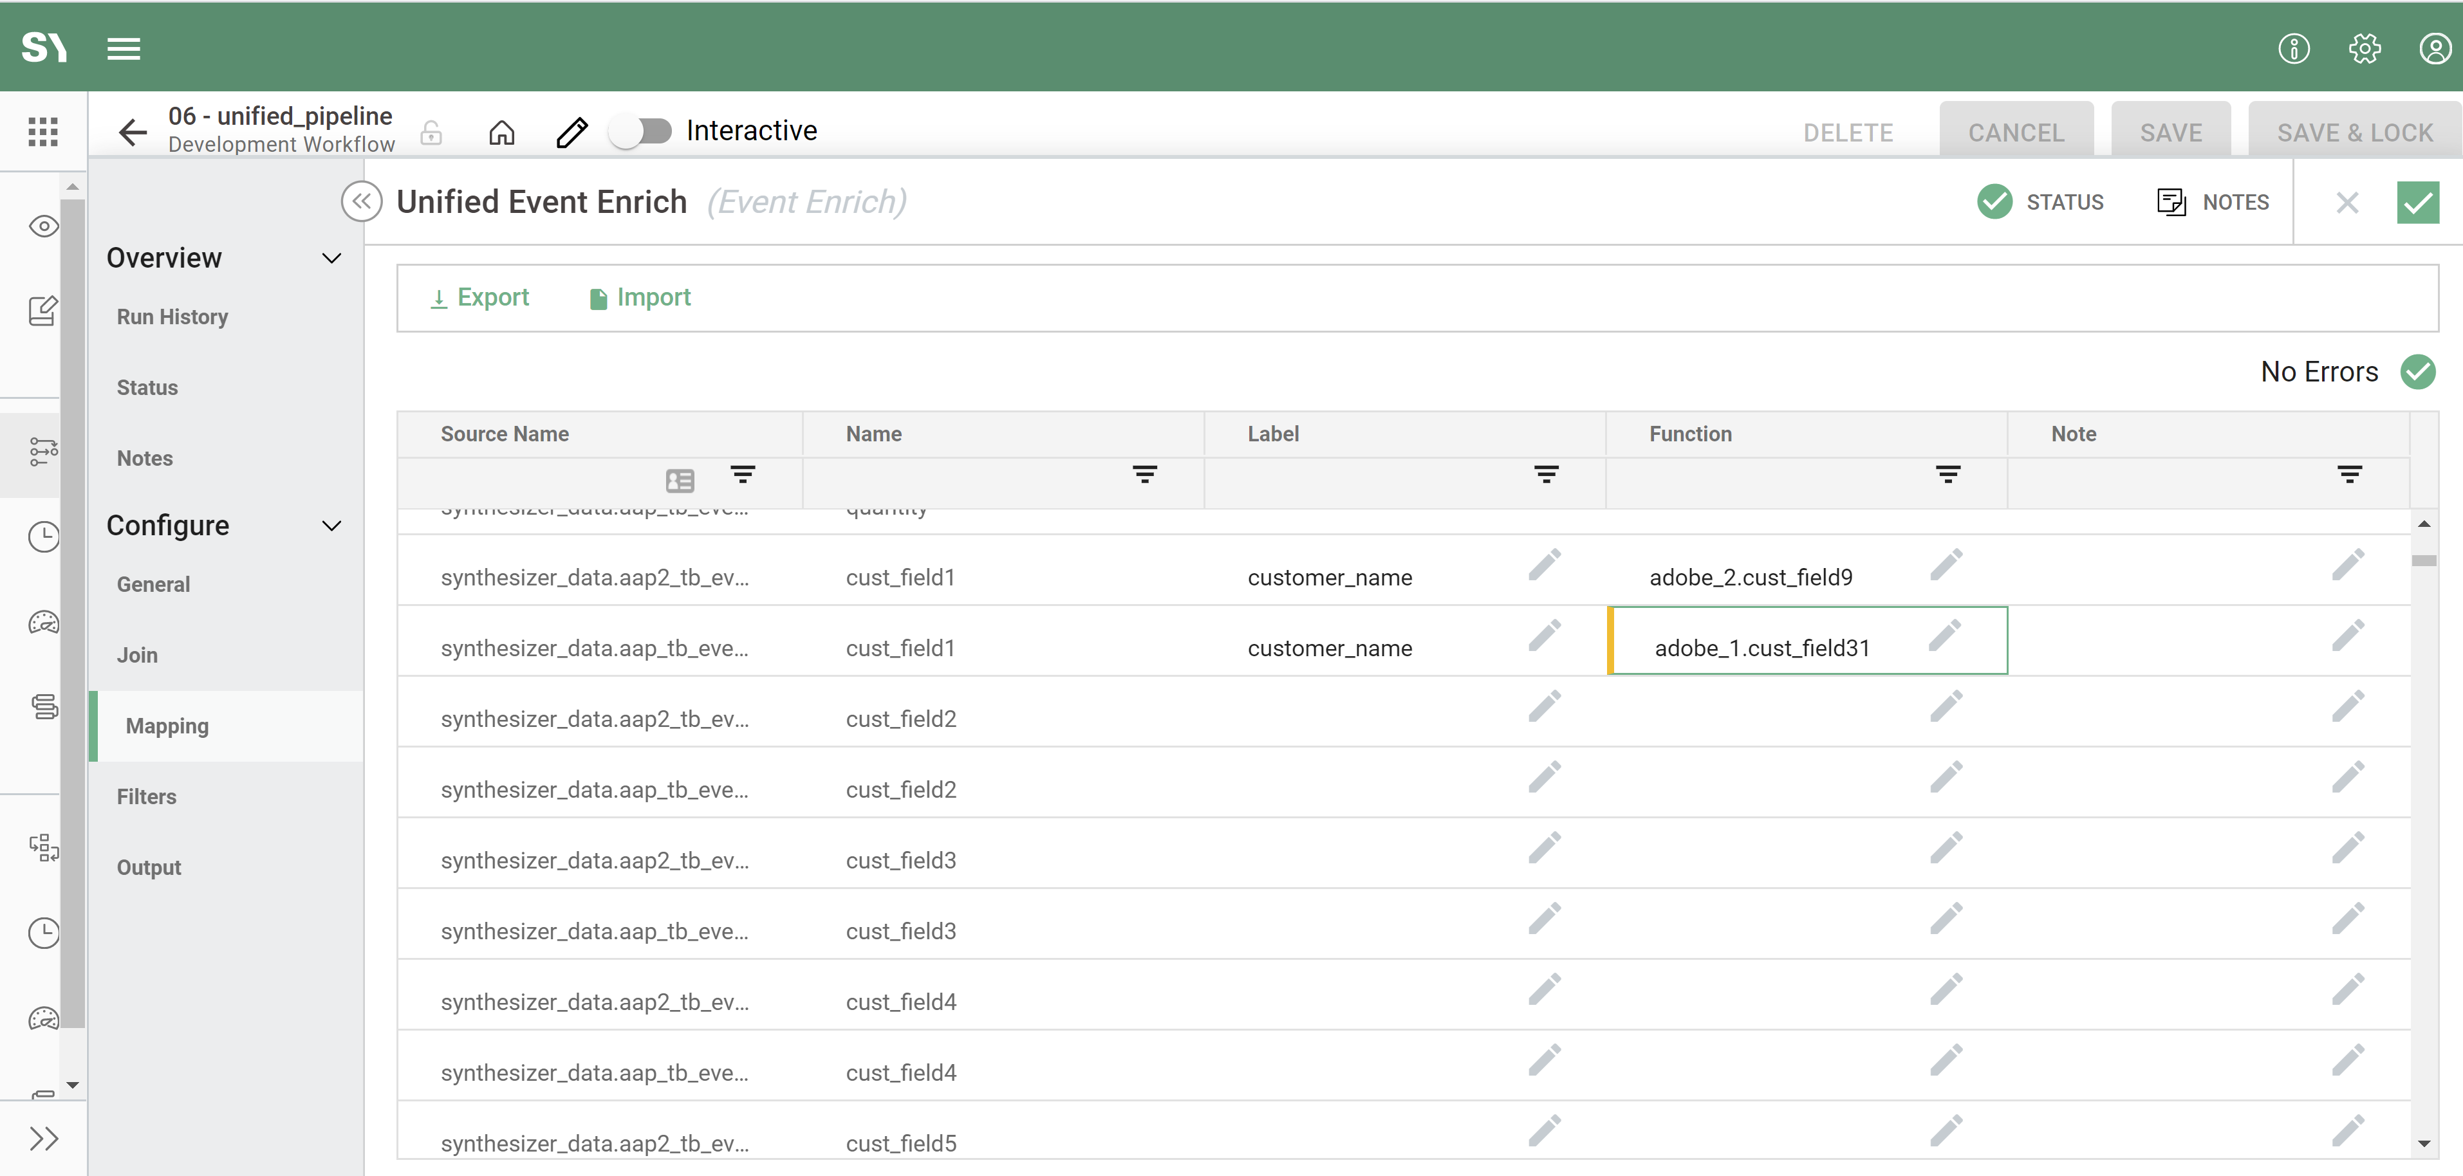Expand the left sidebar double-arrow
Screen dimensions: 2463x1176
coord(43,1138)
